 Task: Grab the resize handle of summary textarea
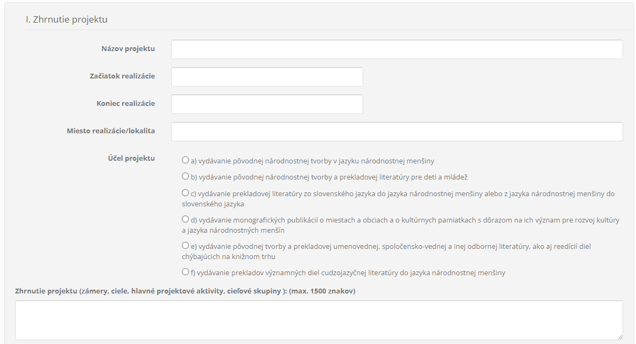[x=619, y=336]
